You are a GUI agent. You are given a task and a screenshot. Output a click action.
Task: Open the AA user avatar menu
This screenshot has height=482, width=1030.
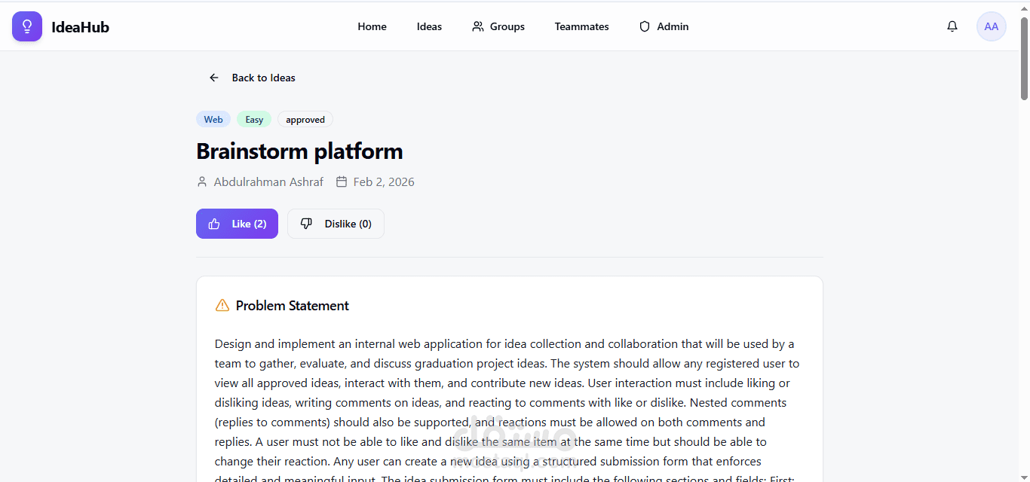tap(991, 26)
